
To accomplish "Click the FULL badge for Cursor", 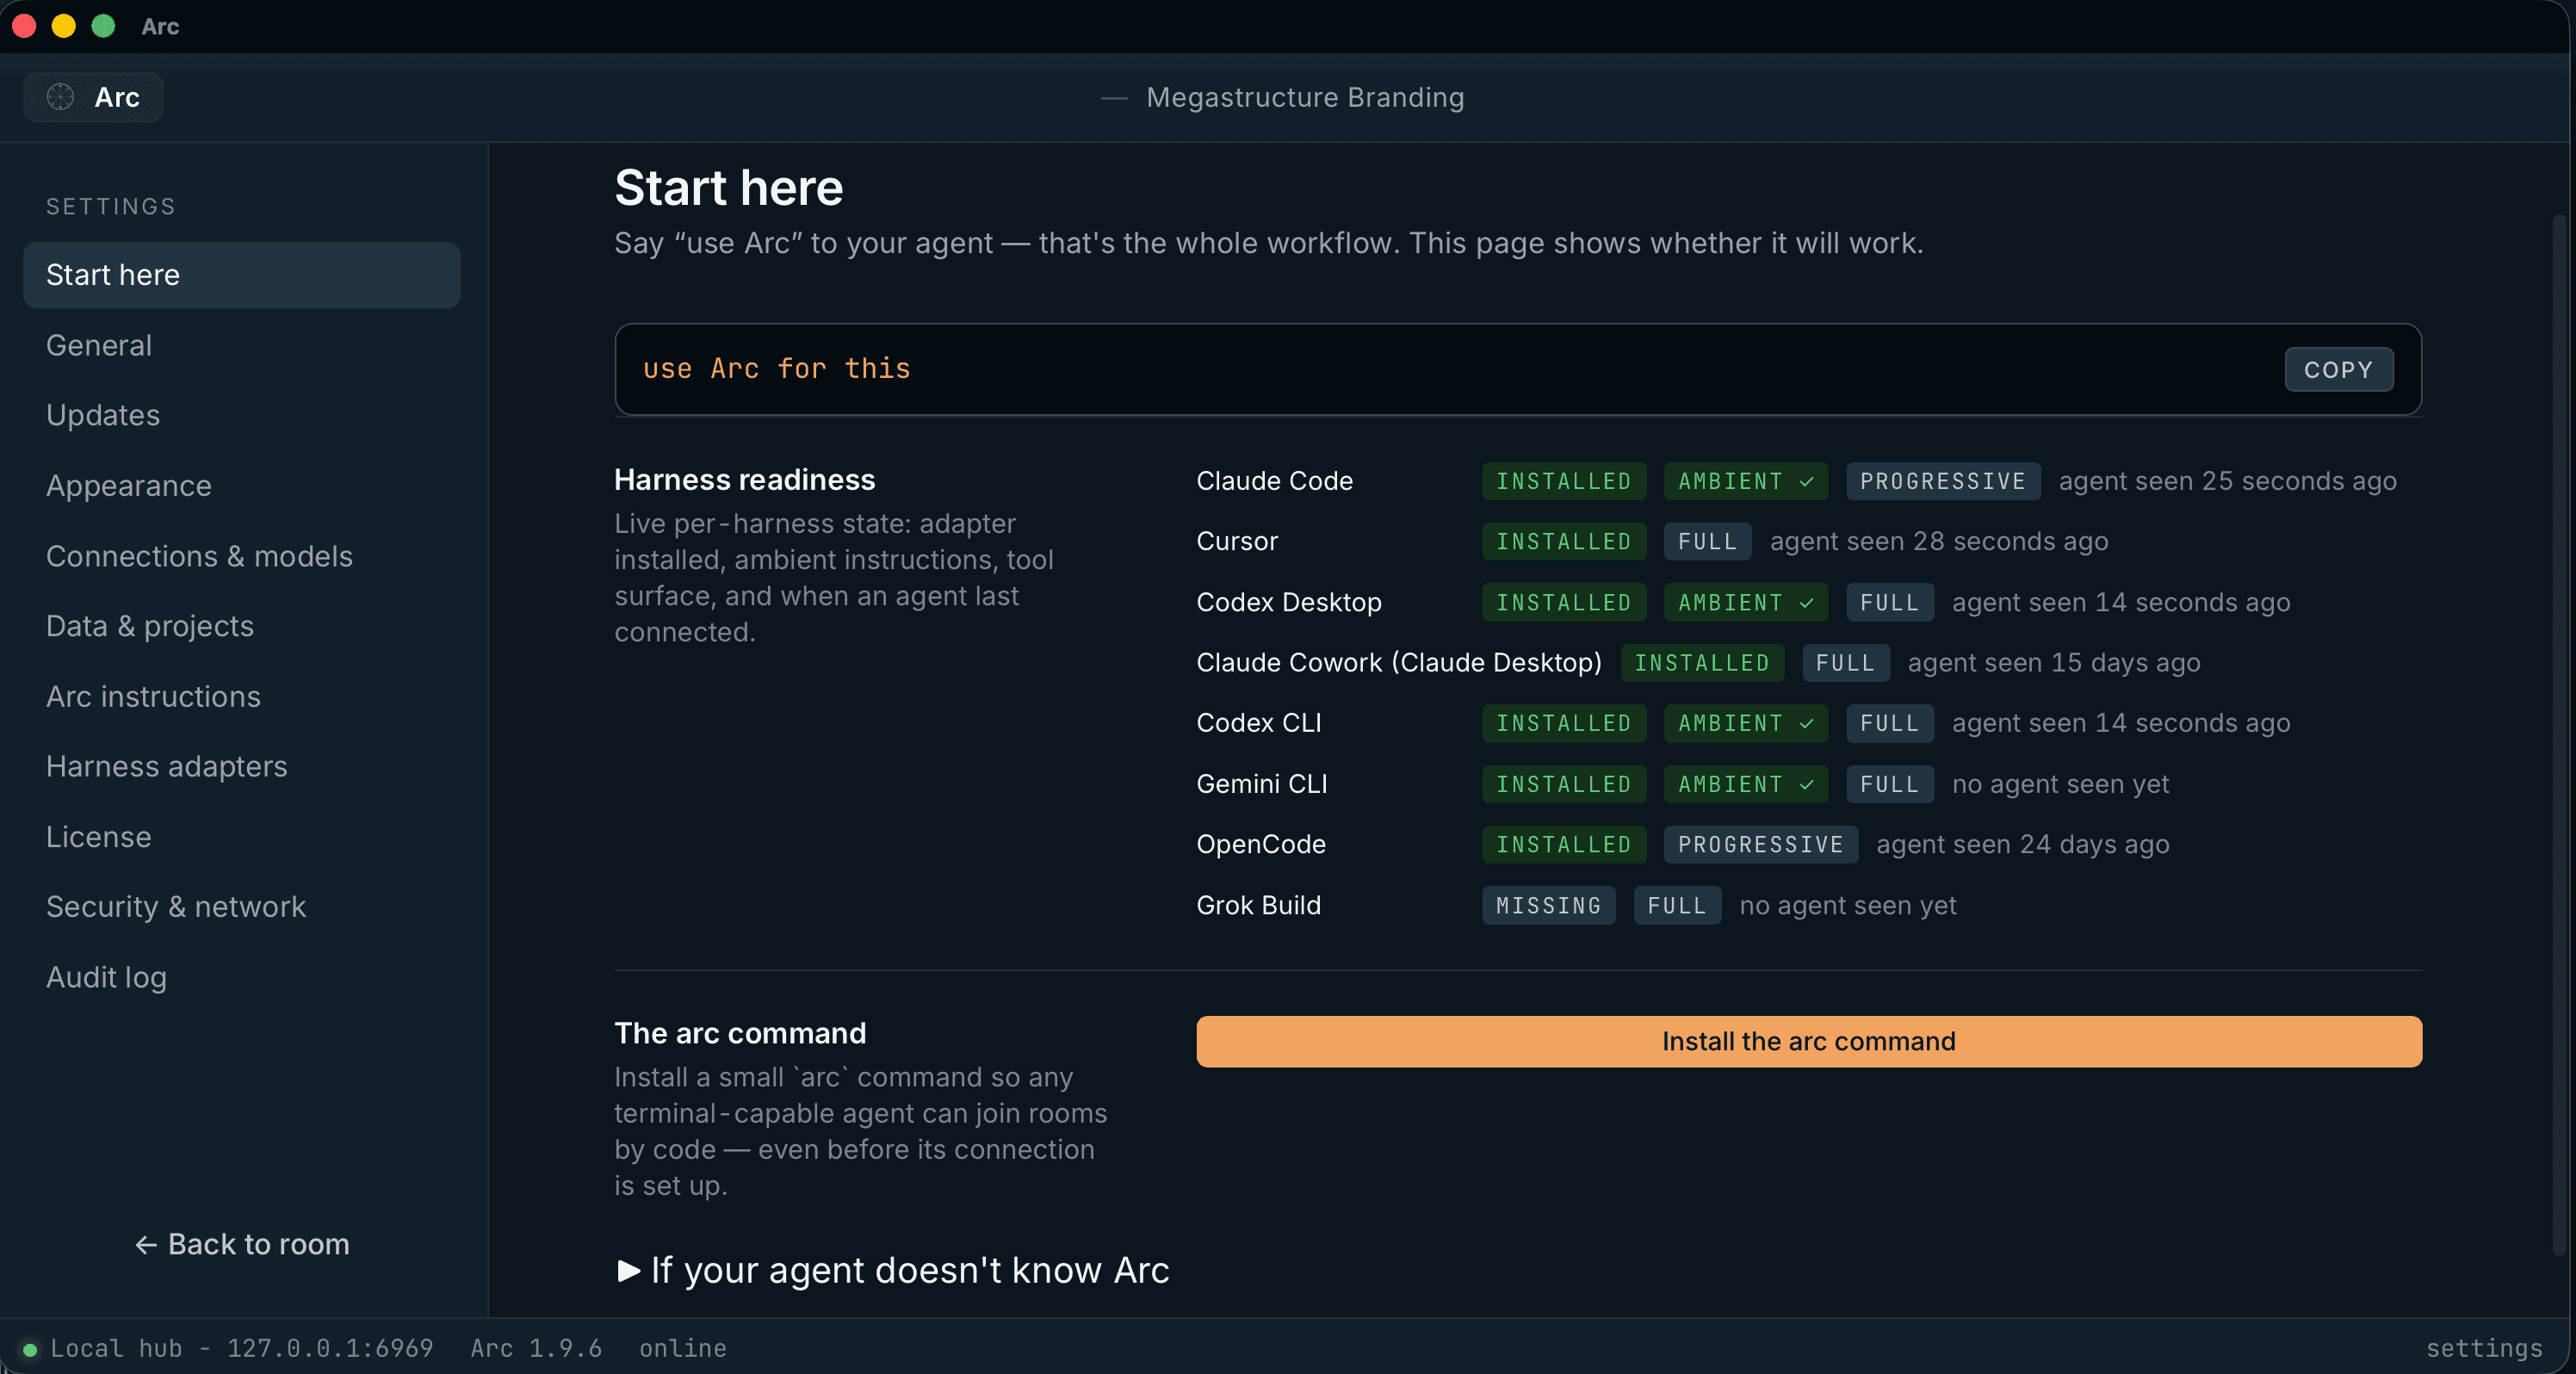I will click(1707, 542).
